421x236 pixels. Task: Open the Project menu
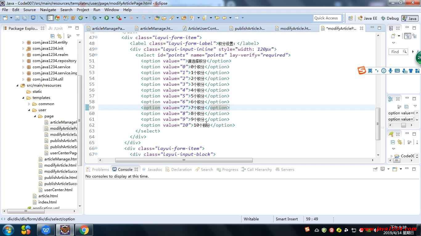click(x=83, y=10)
